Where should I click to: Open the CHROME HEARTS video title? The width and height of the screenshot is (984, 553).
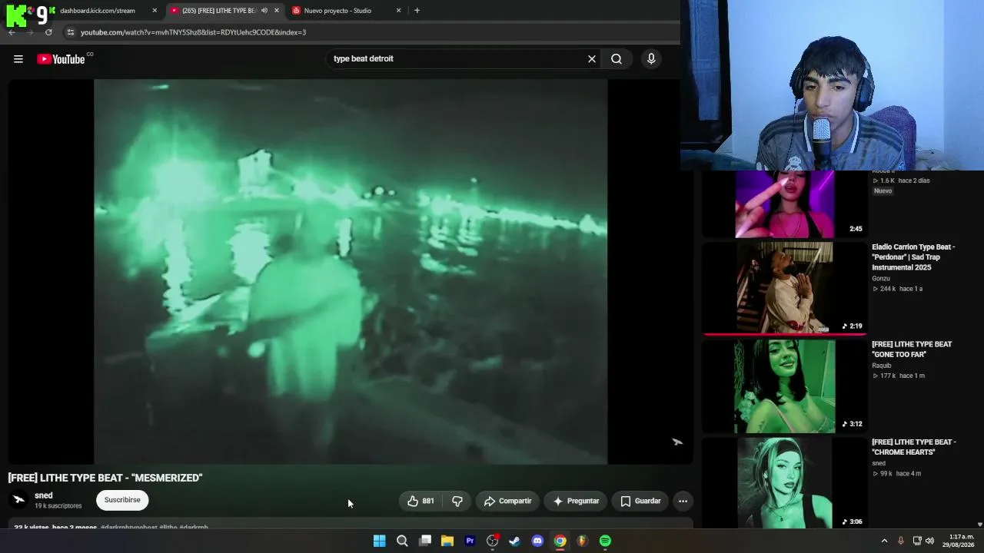(913, 447)
